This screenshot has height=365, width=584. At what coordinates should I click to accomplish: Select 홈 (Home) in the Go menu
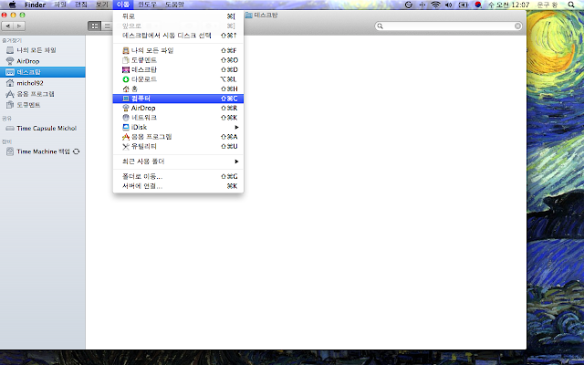(178, 89)
